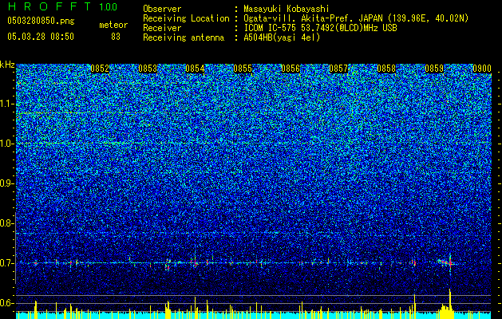Screen dimensions: 502x319
Task: Click the date stamp 05.03.28 08:50
Action: tap(41, 37)
